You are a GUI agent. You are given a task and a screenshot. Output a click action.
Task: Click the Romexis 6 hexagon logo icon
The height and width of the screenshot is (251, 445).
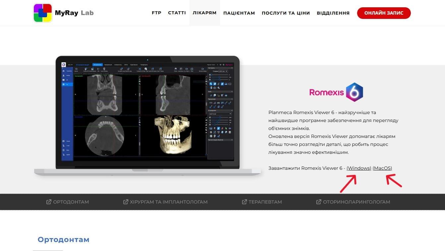coord(354,92)
